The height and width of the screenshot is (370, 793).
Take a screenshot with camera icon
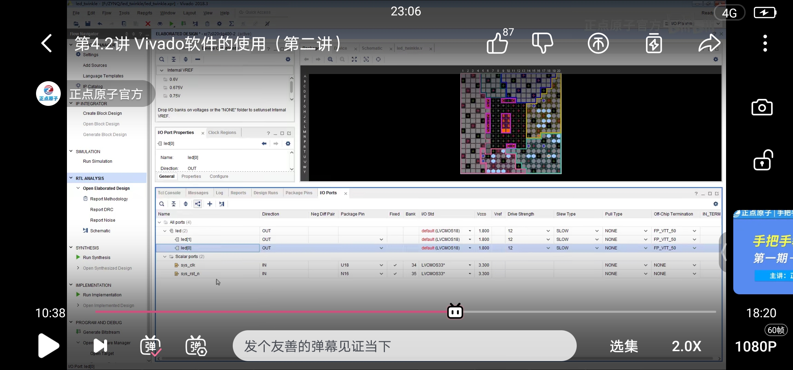pyautogui.click(x=762, y=108)
